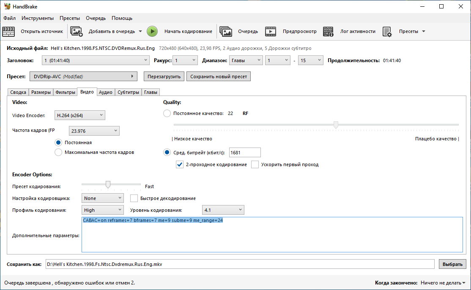This screenshot has height=290, width=471.
Task: Switch to the Размеры tab
Action: click(41, 92)
